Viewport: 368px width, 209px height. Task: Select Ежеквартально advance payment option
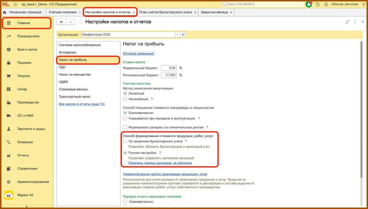tap(125, 202)
